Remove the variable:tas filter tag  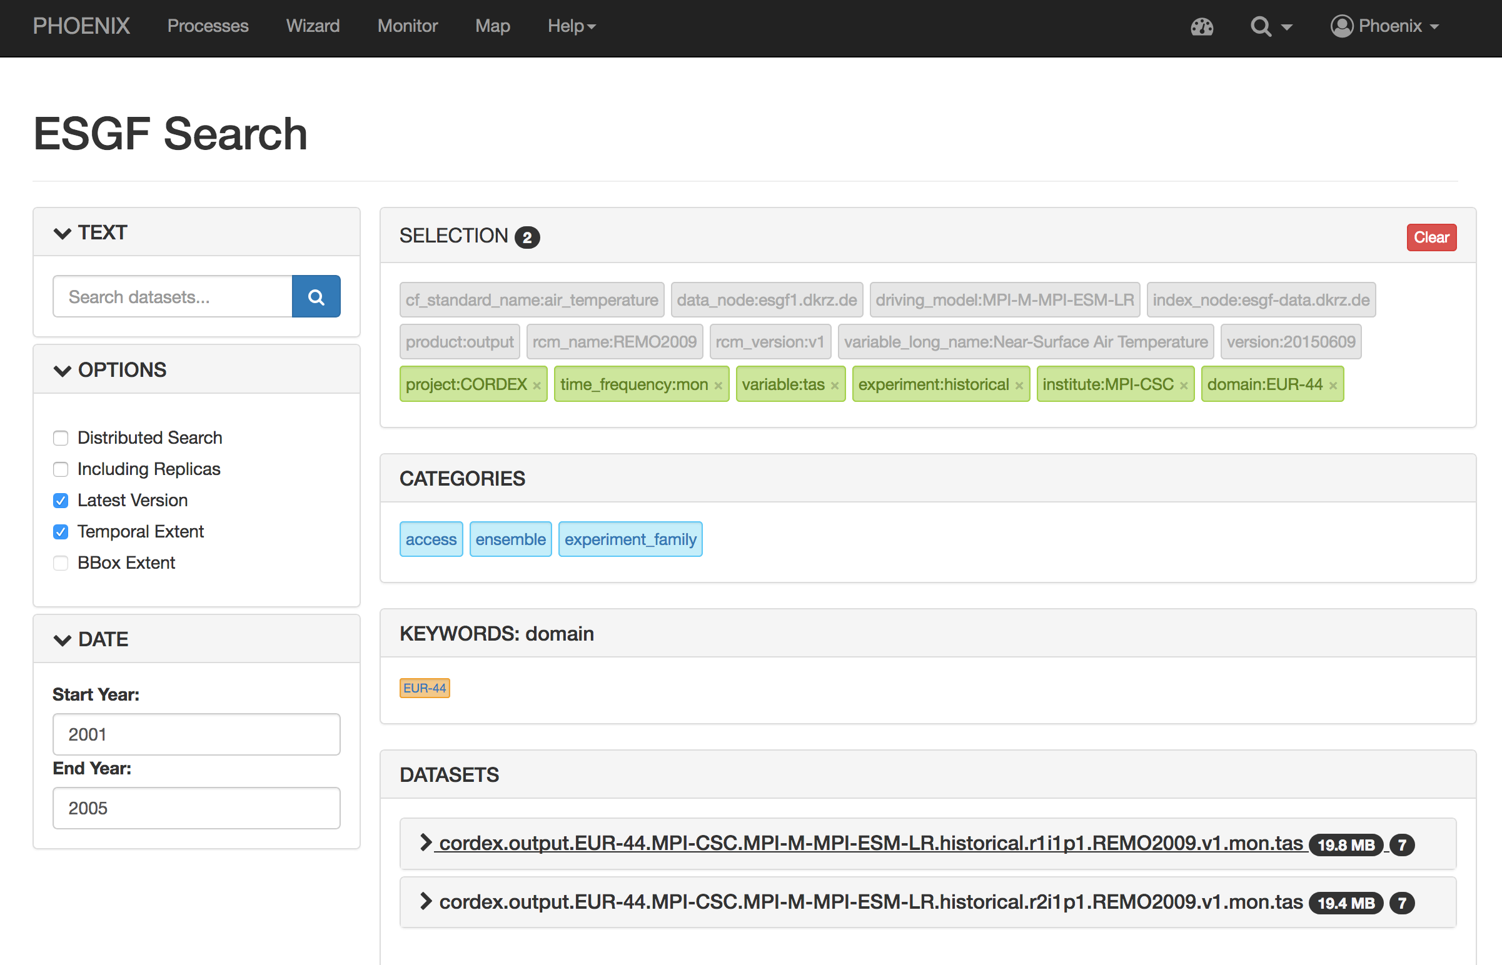(835, 386)
